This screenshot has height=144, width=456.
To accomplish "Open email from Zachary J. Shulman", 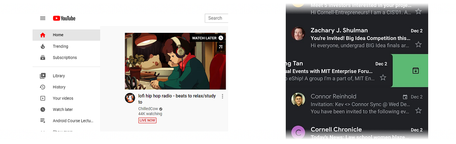I will [x=357, y=38].
